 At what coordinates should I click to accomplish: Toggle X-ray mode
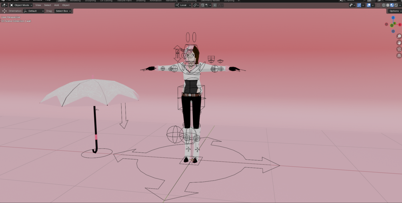pyautogui.click(x=378, y=5)
